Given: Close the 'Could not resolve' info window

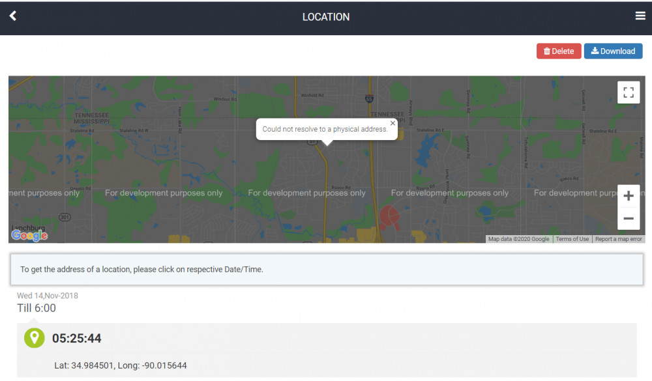Looking at the screenshot, I should coord(393,122).
